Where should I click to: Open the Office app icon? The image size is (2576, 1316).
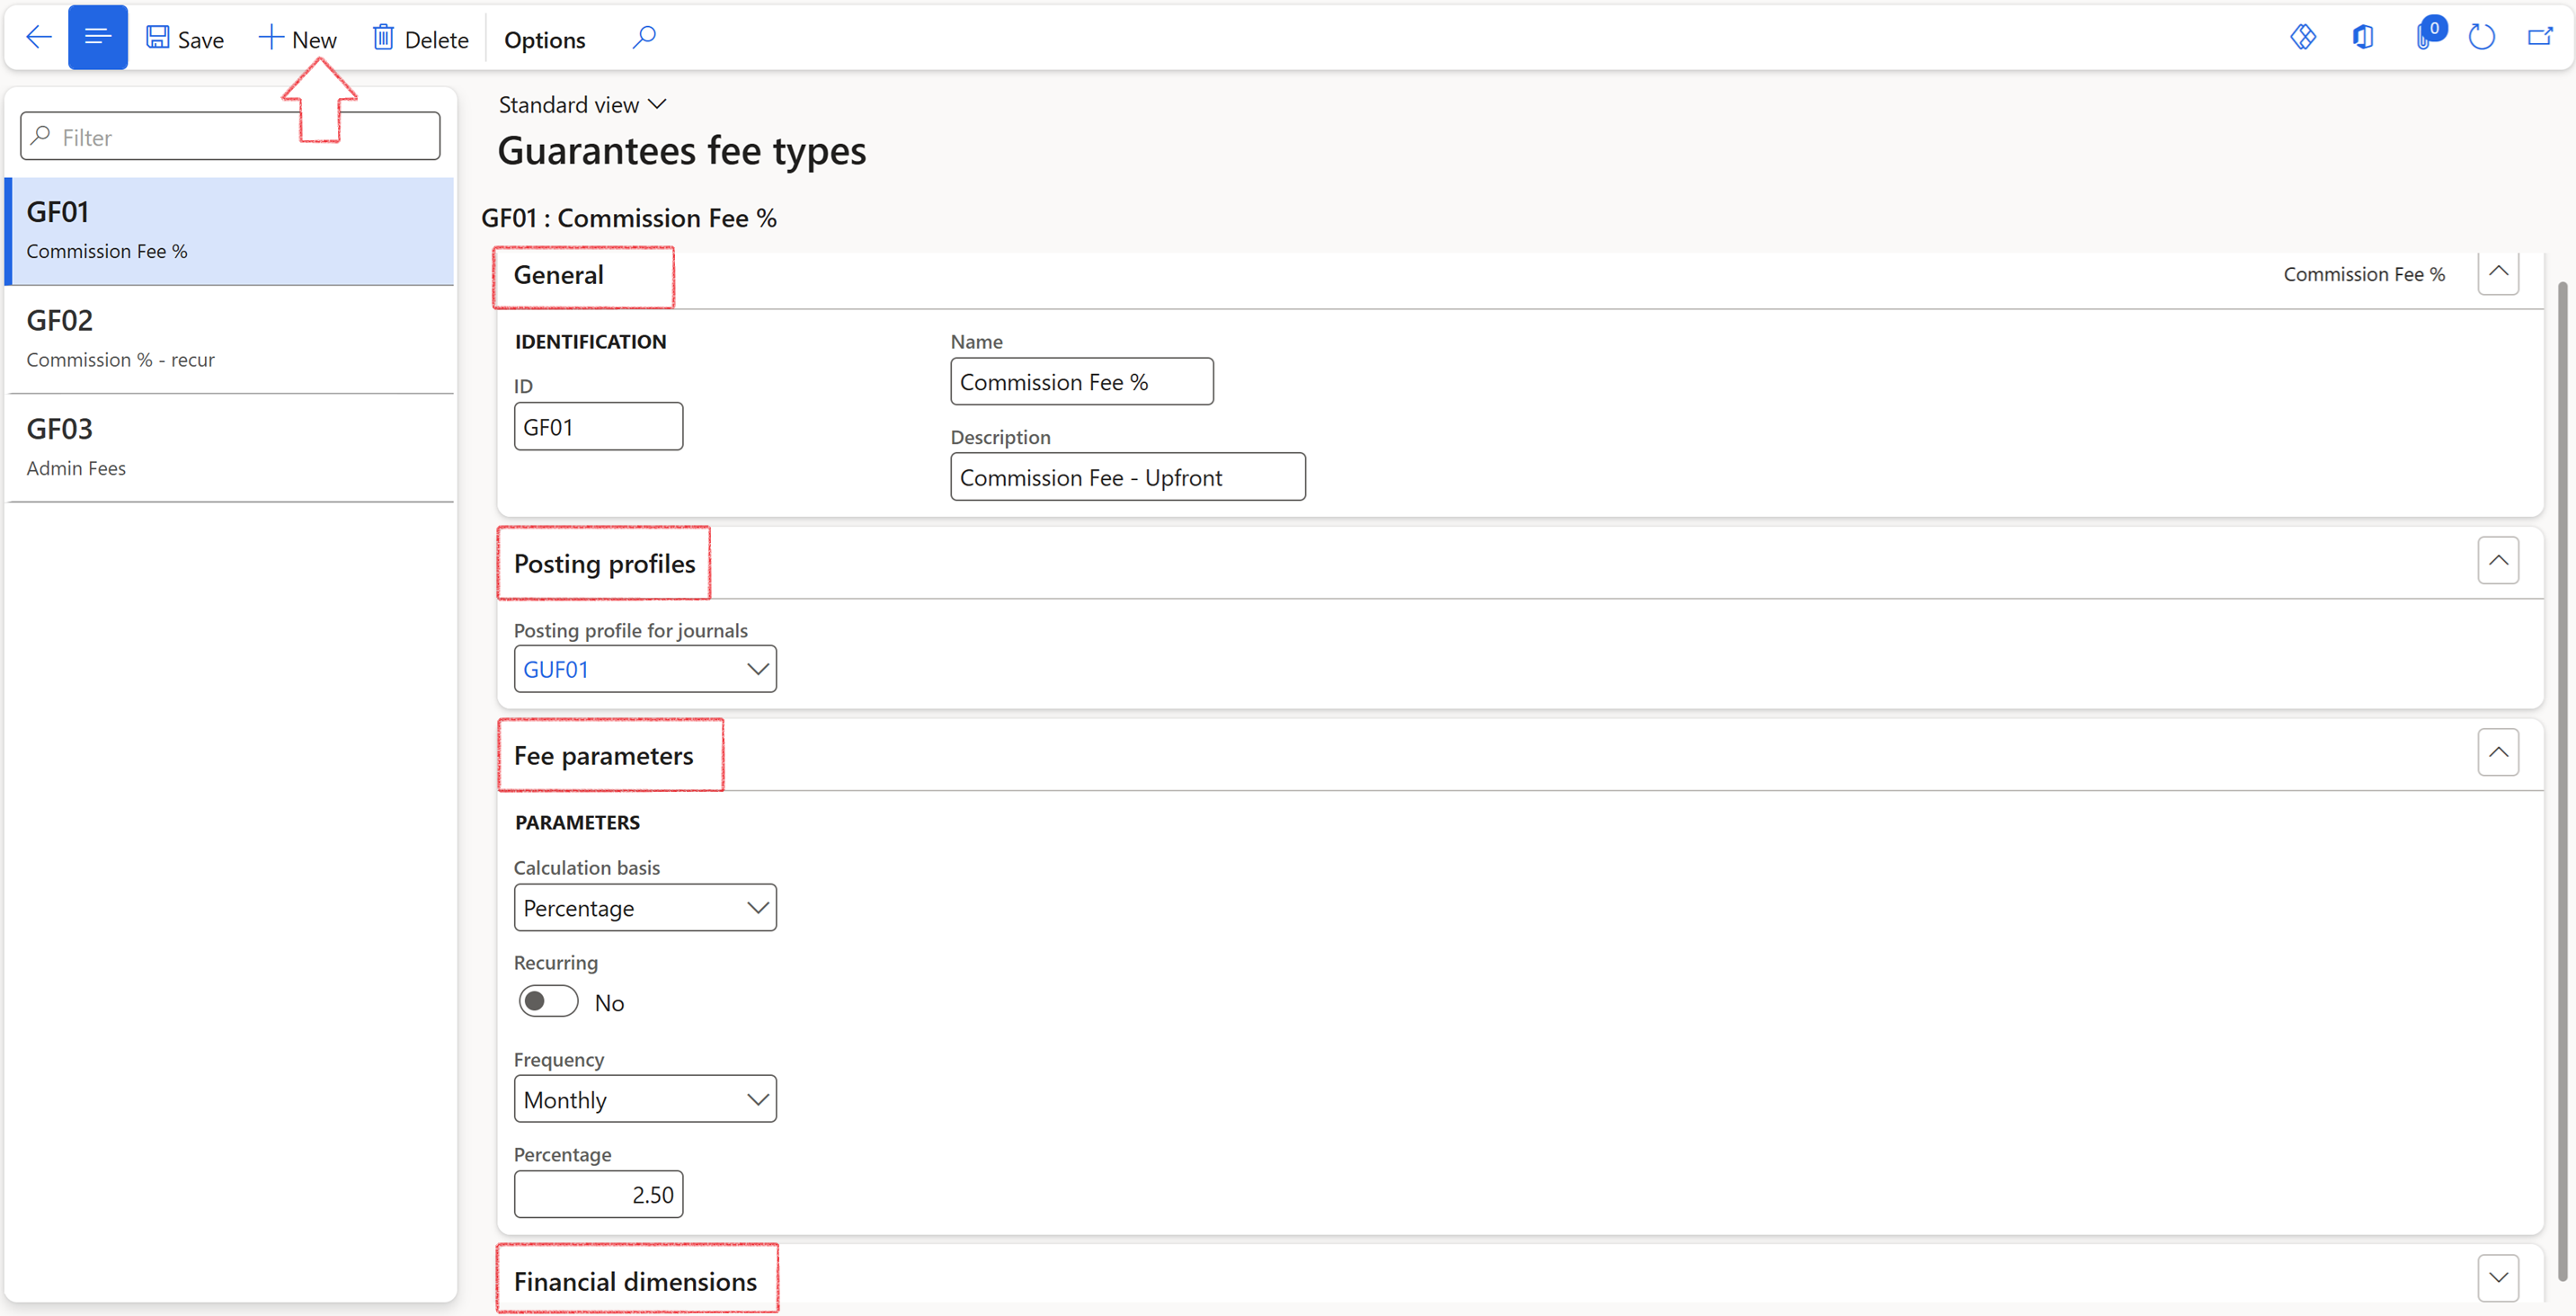click(x=2363, y=38)
